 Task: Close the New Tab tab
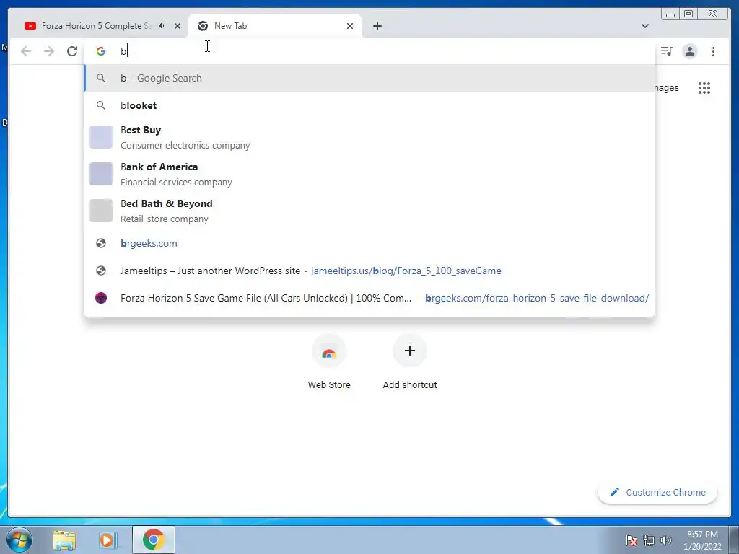[350, 26]
